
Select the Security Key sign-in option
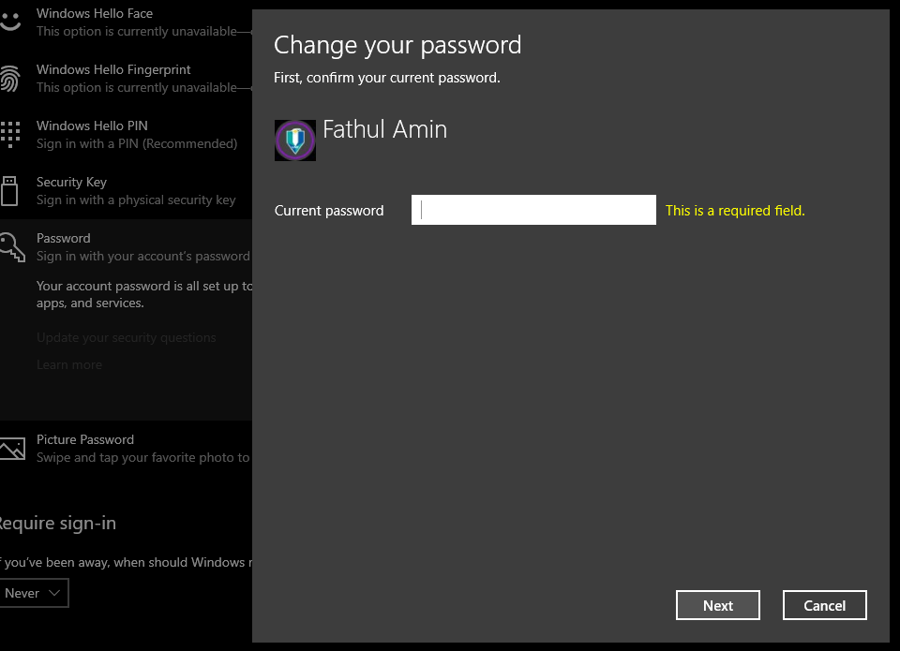pyautogui.click(x=126, y=191)
